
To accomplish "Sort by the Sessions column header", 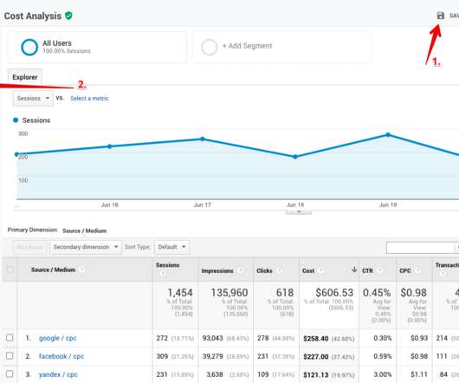I will [167, 265].
